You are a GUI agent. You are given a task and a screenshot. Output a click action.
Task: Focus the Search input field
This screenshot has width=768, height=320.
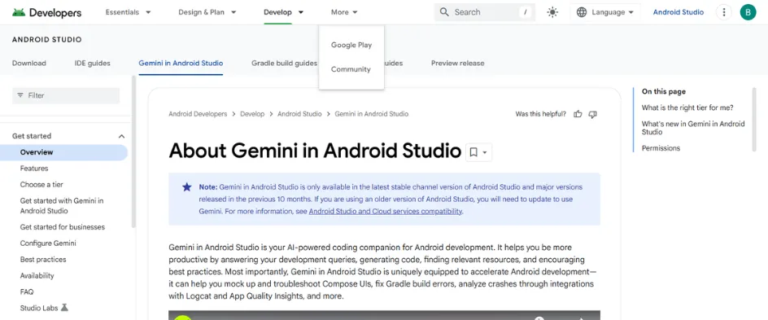484,12
